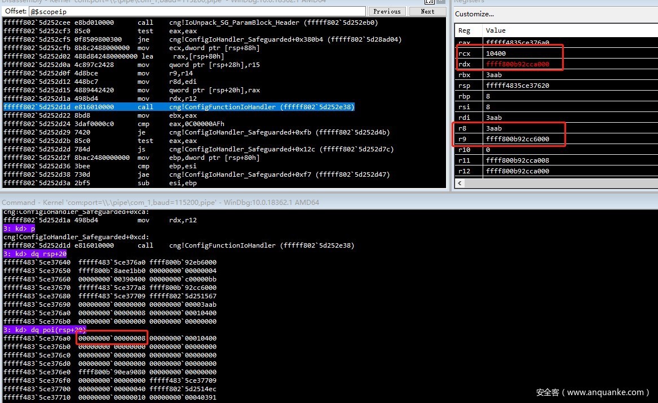Screen dimensions: 658x403
Task: Click the Offset input field
Action: [197, 11]
